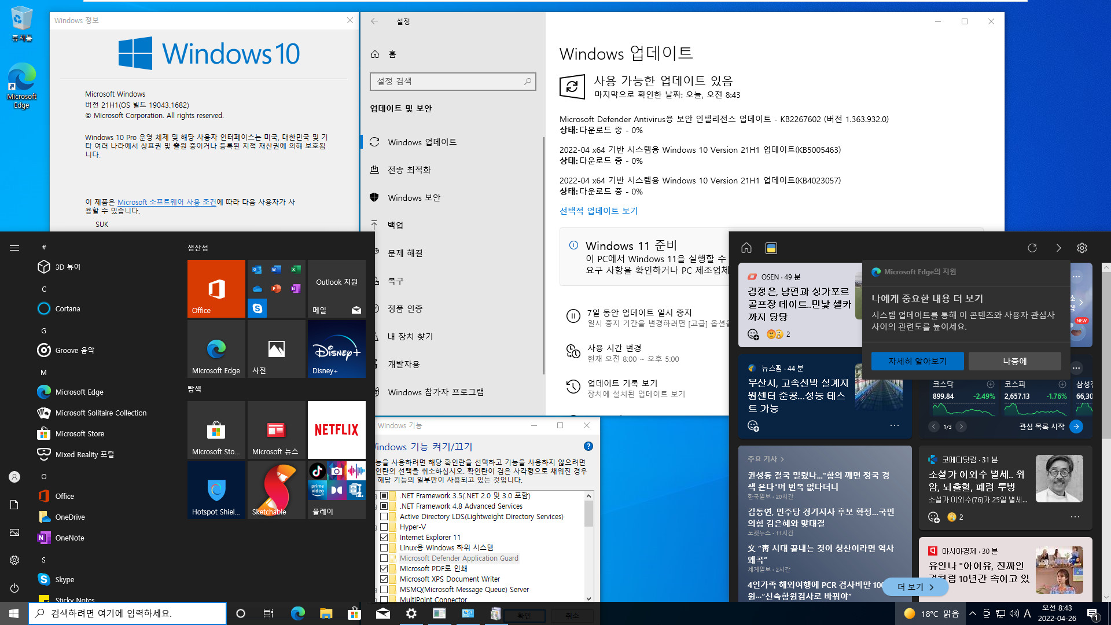
Task: Open the Hotspot Shield tile
Action: click(x=216, y=490)
